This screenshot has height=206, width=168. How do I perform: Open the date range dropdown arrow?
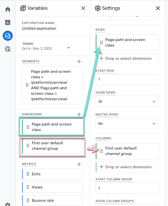coord(69,48)
